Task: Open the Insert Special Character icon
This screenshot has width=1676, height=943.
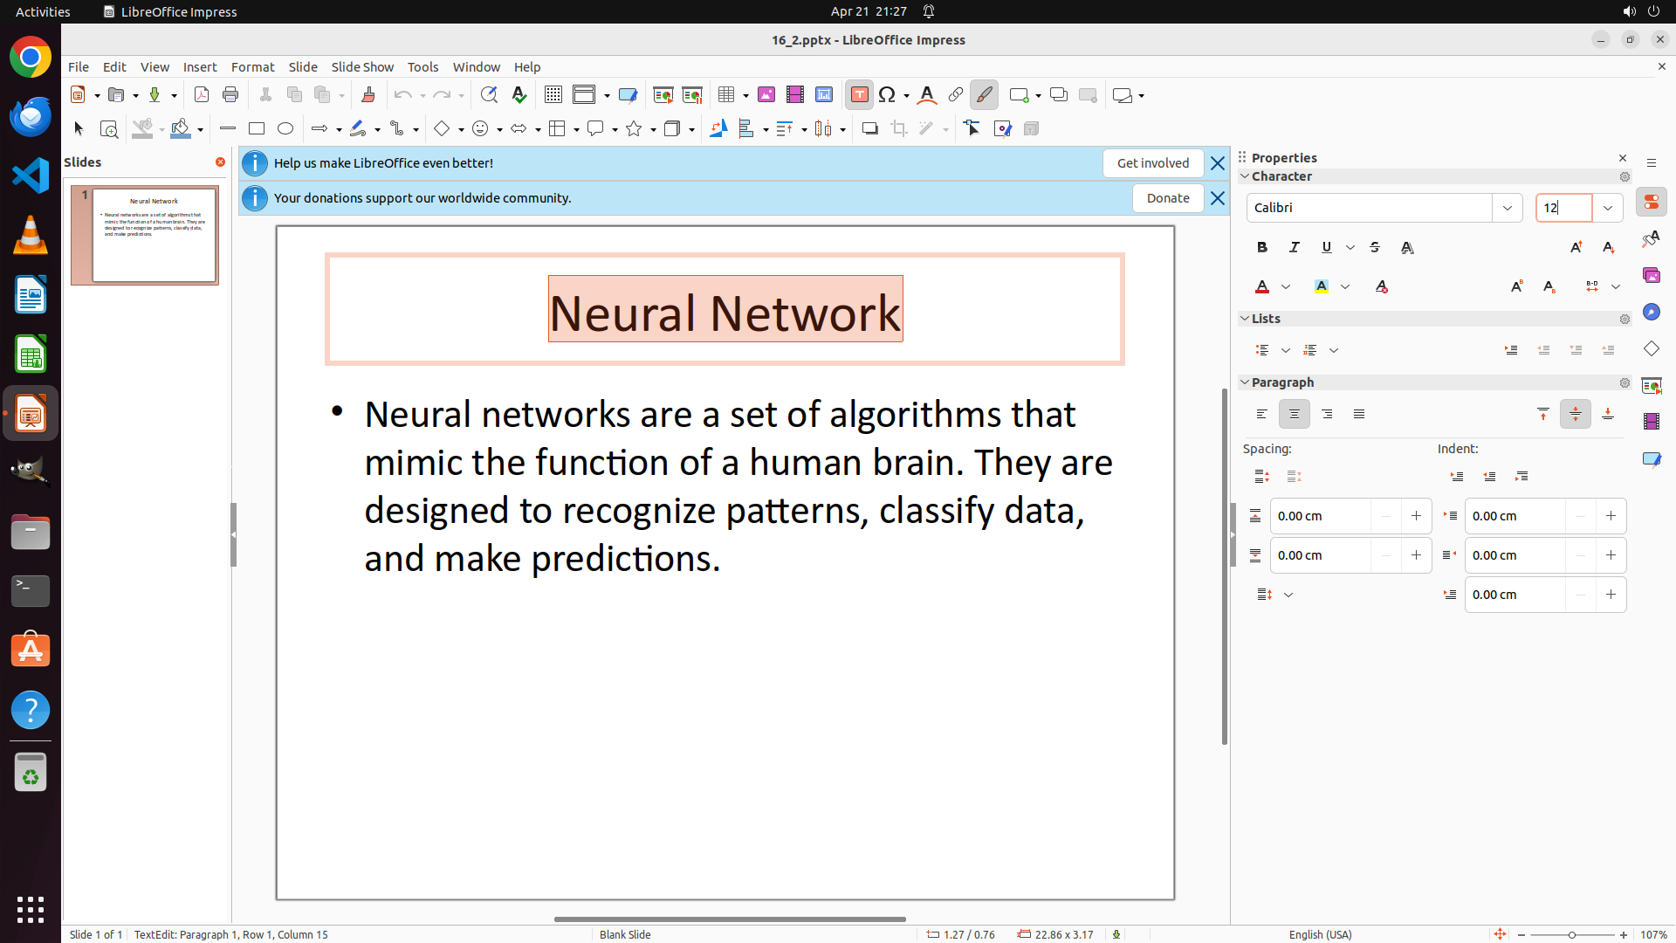Action: pyautogui.click(x=888, y=94)
